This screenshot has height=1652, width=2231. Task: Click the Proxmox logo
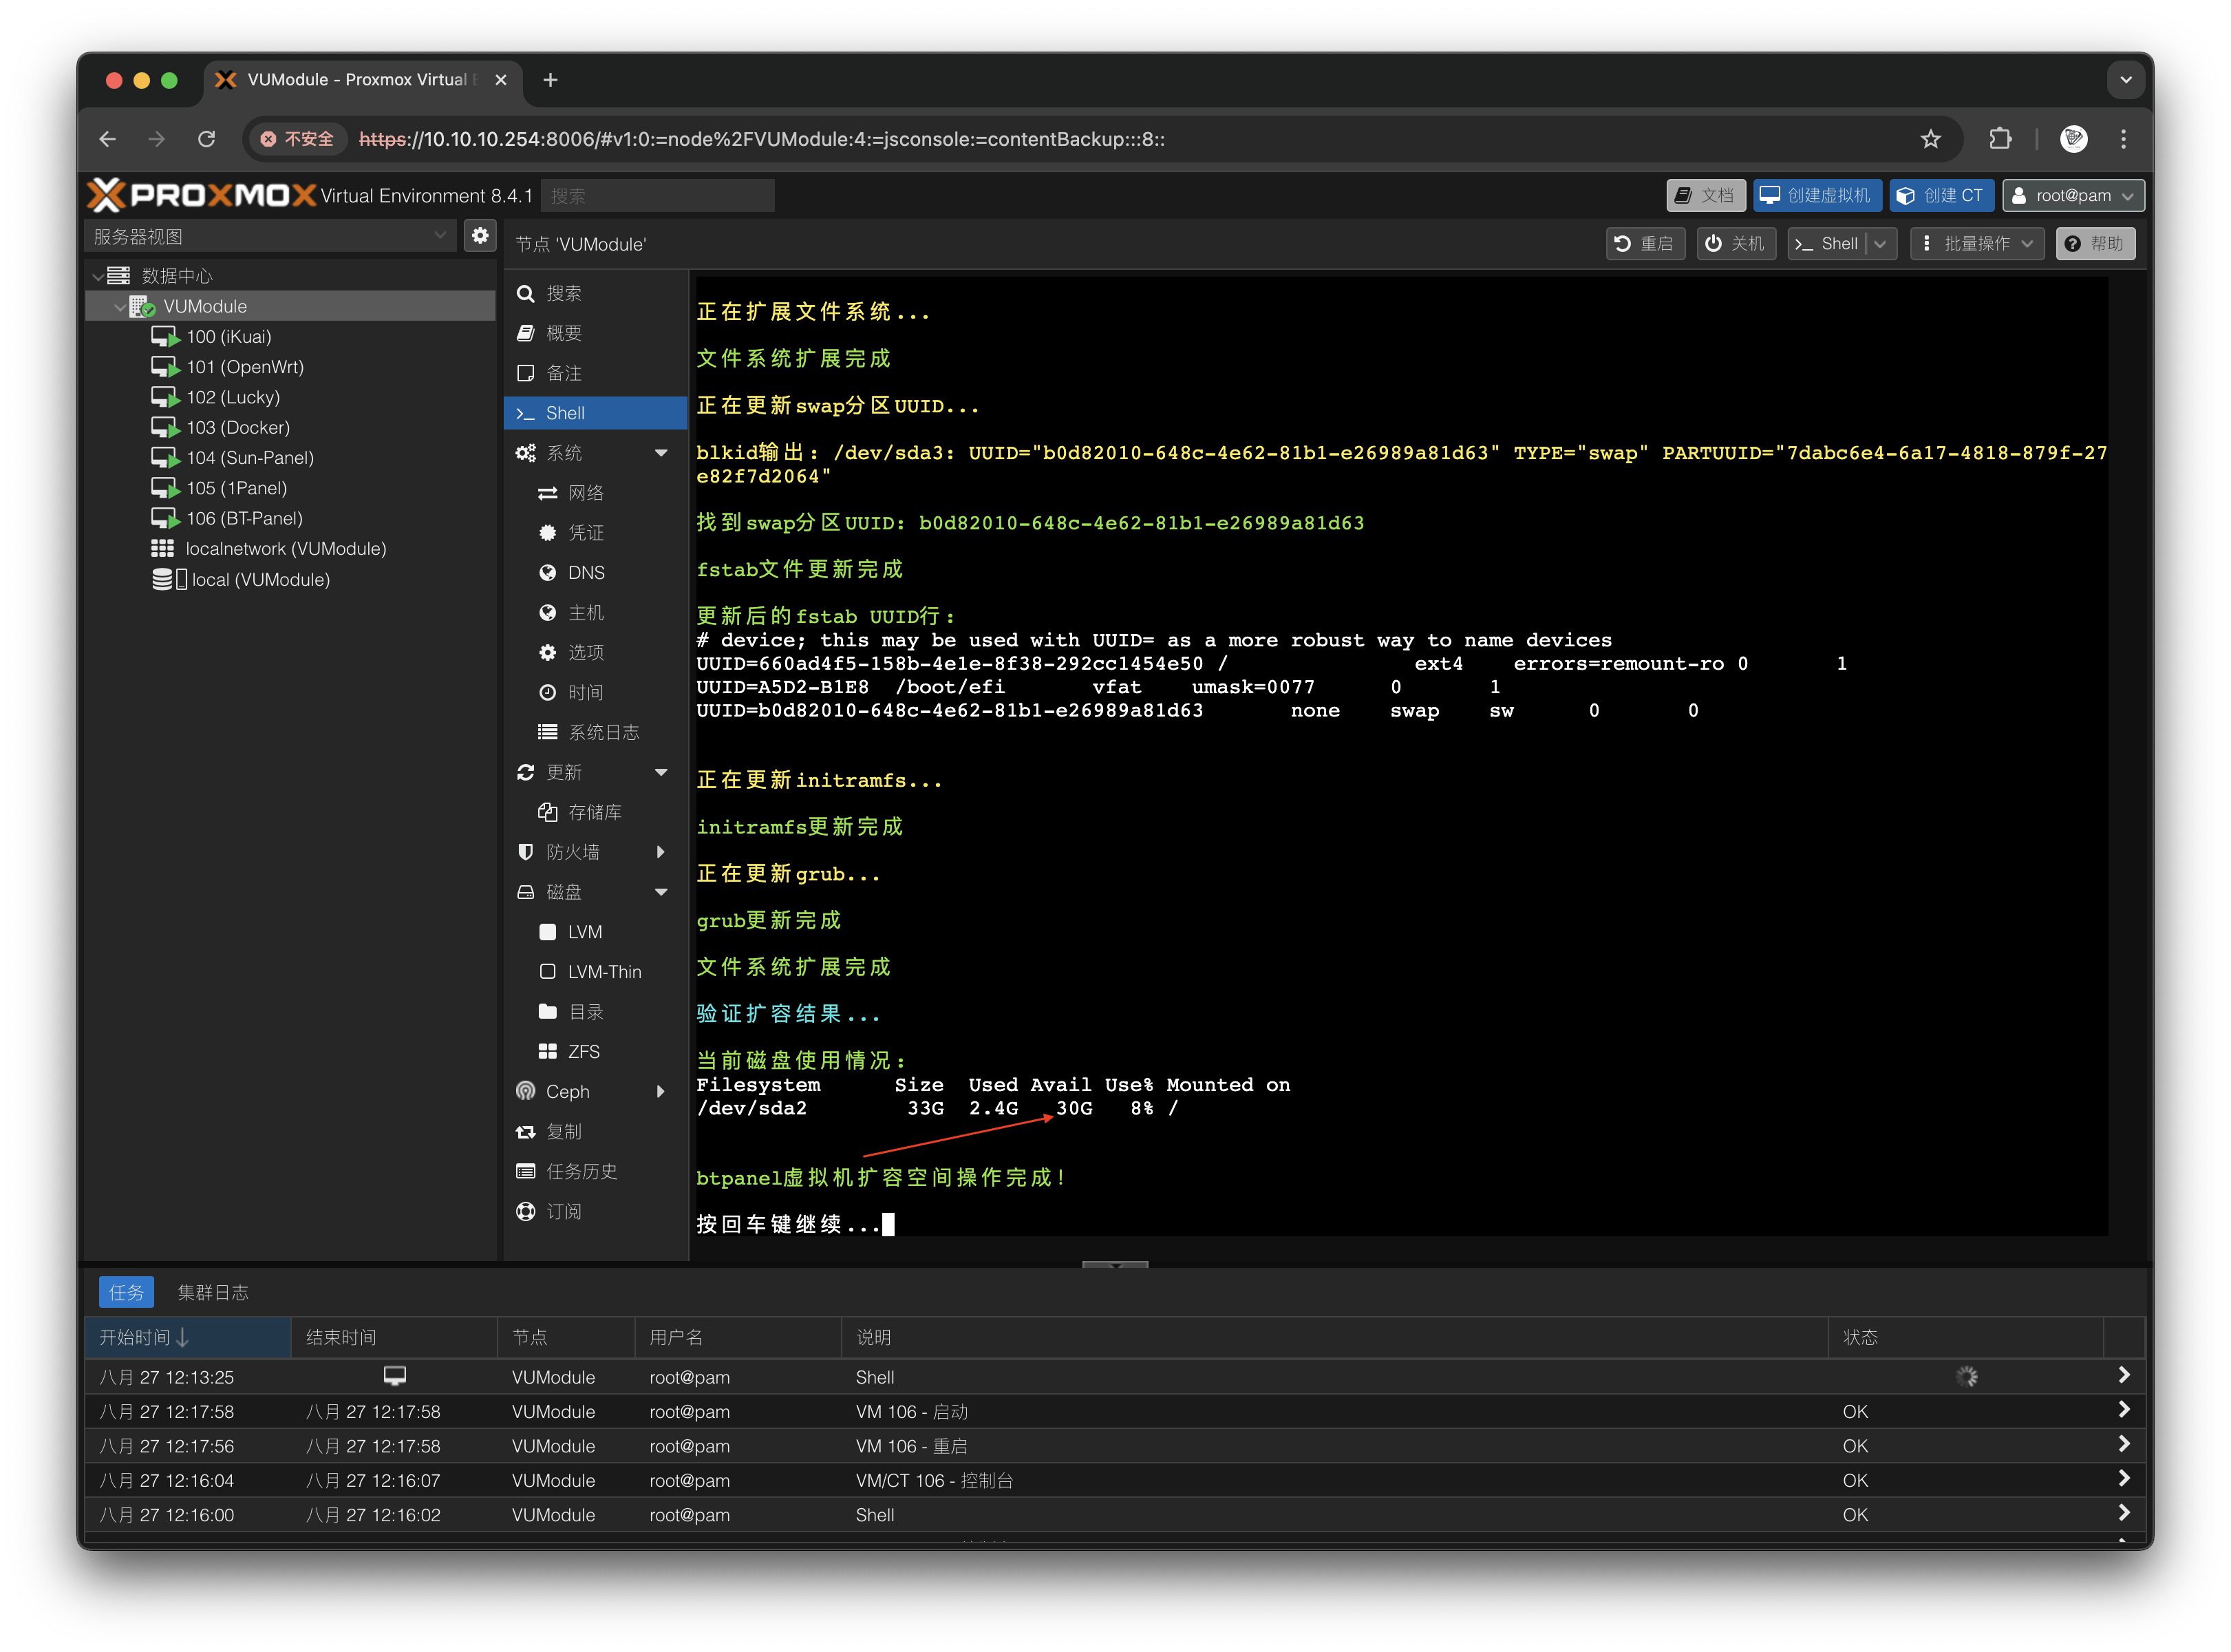pos(202,195)
